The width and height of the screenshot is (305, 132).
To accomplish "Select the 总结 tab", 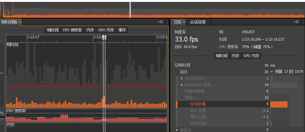I will pos(177,22).
